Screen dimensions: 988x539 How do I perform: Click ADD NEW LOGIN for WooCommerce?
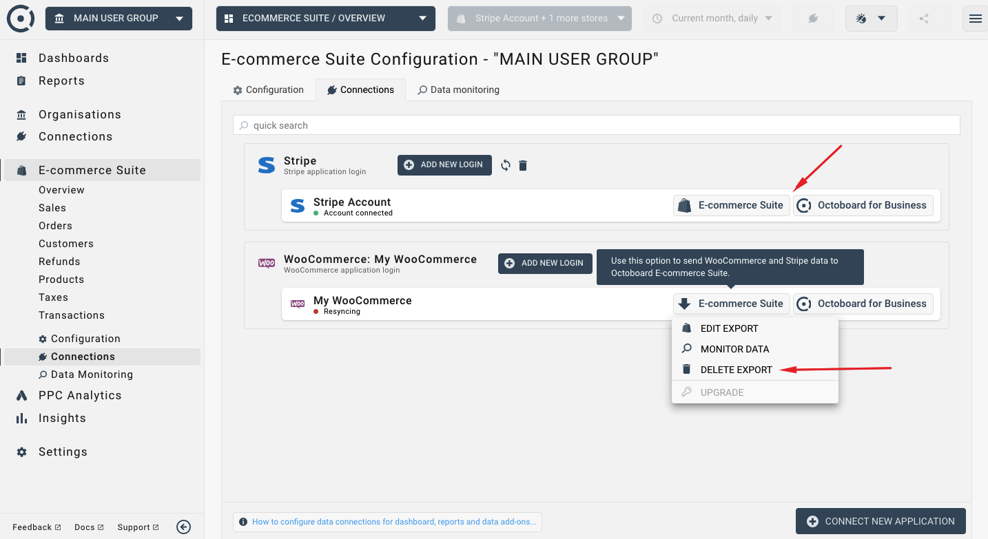[x=545, y=263]
